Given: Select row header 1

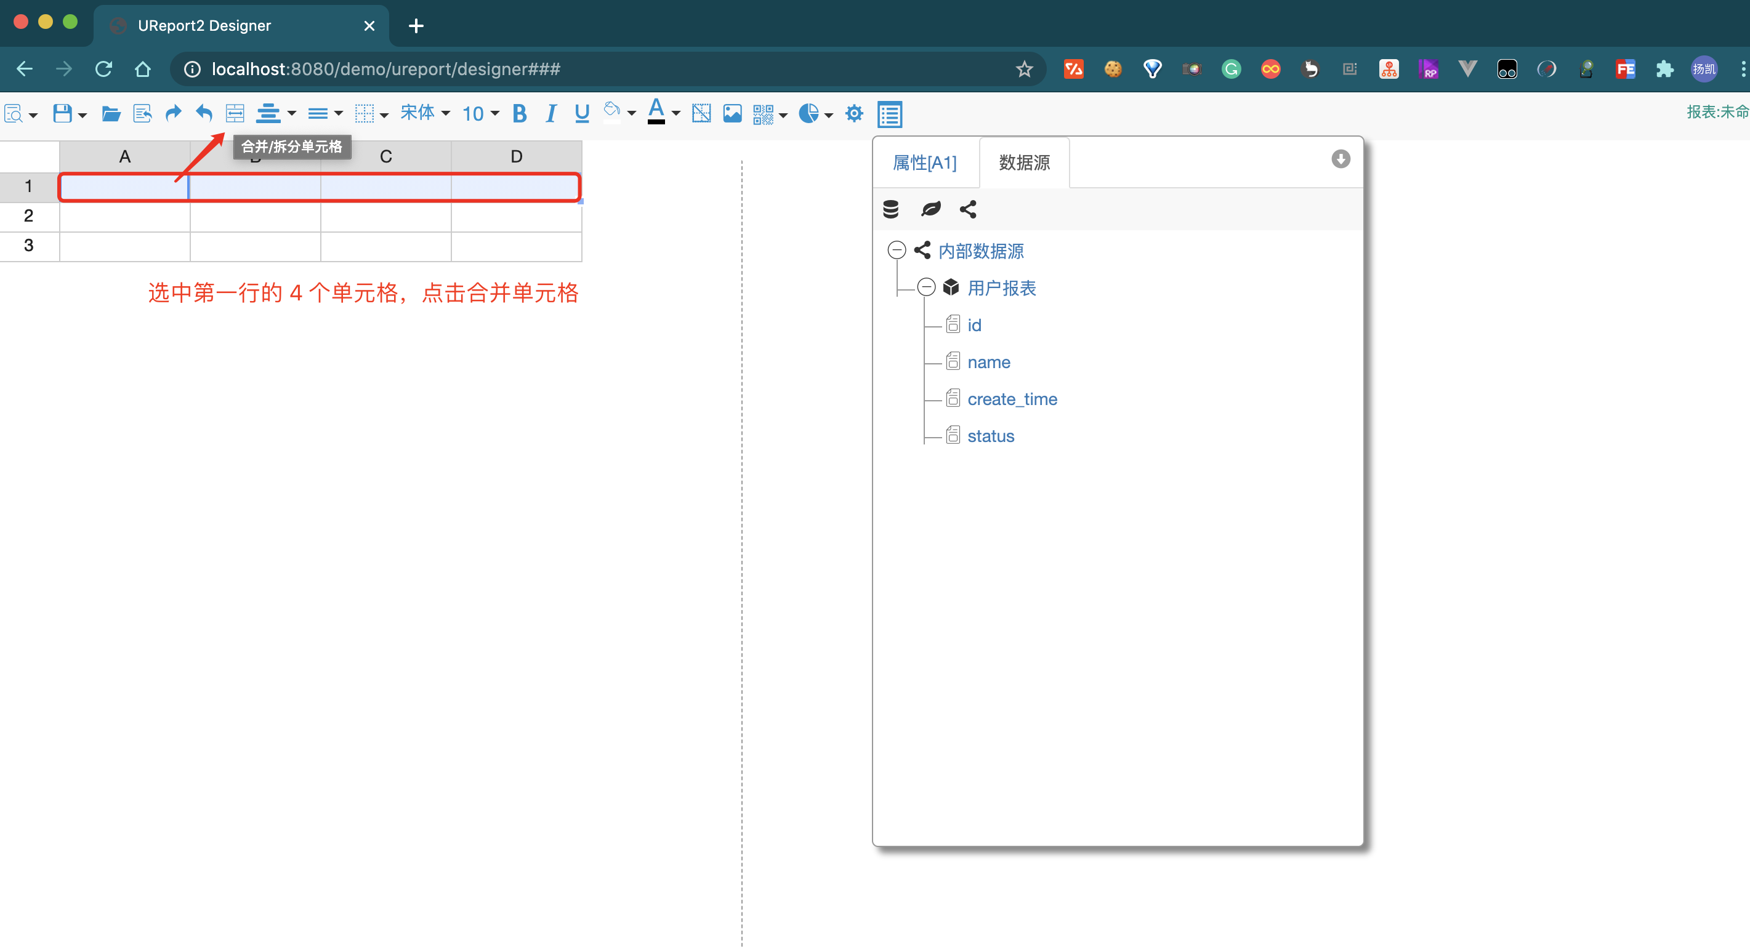Looking at the screenshot, I should tap(29, 187).
